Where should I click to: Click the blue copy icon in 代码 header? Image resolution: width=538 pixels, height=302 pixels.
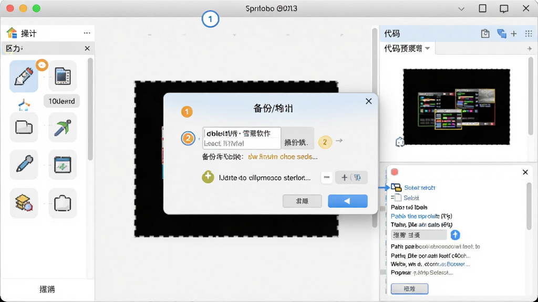coord(502,34)
